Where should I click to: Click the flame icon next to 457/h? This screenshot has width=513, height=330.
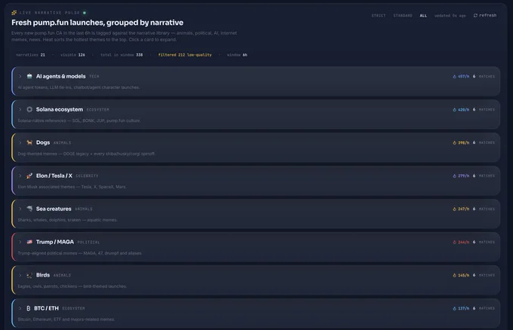click(454, 76)
